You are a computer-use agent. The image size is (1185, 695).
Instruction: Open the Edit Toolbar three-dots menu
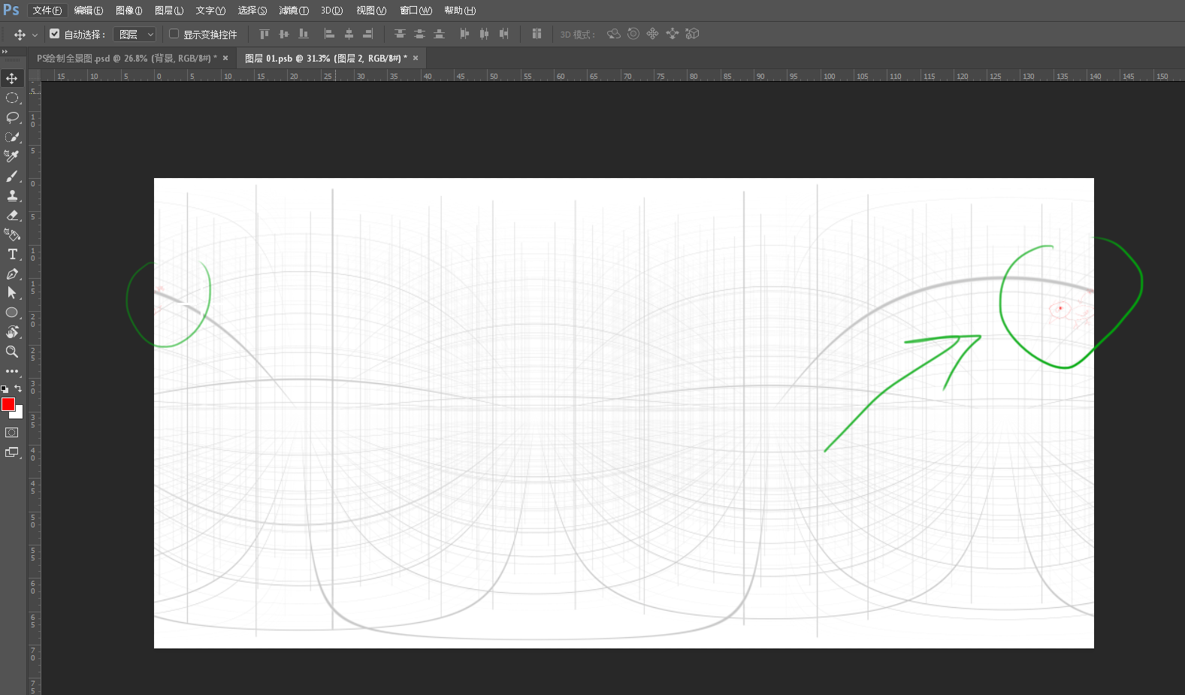click(x=12, y=371)
